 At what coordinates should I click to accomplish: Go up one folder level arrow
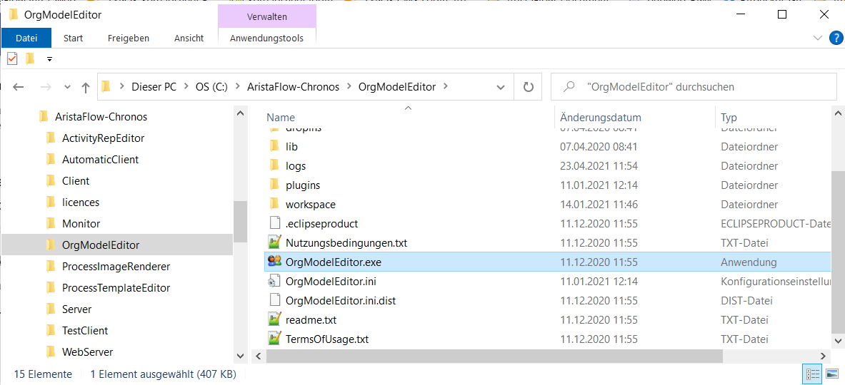85,87
